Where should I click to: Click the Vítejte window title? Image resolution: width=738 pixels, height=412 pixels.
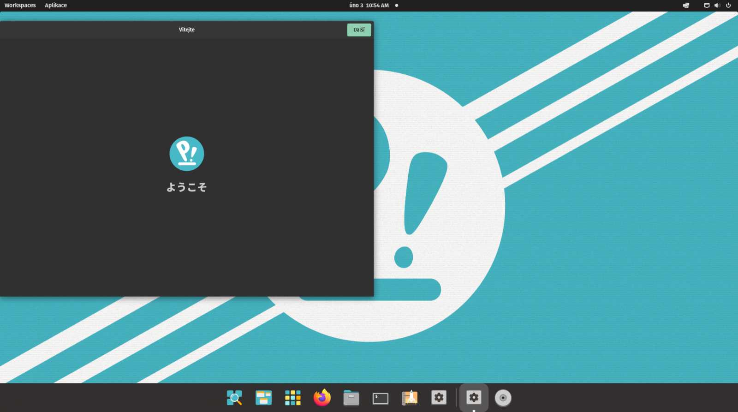[187, 30]
